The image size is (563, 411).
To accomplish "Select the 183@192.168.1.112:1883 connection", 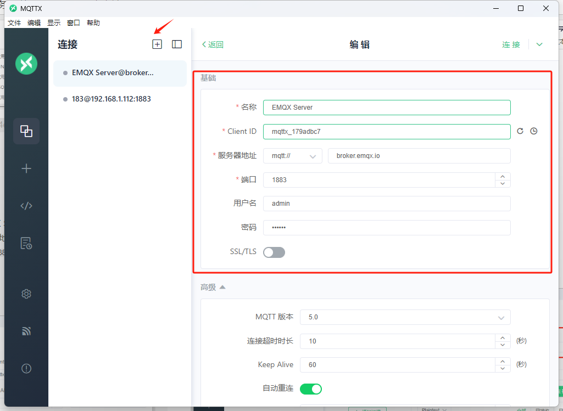I will point(120,99).
